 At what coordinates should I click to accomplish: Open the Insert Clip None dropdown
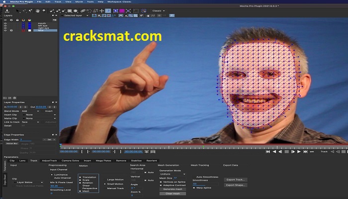point(39,115)
